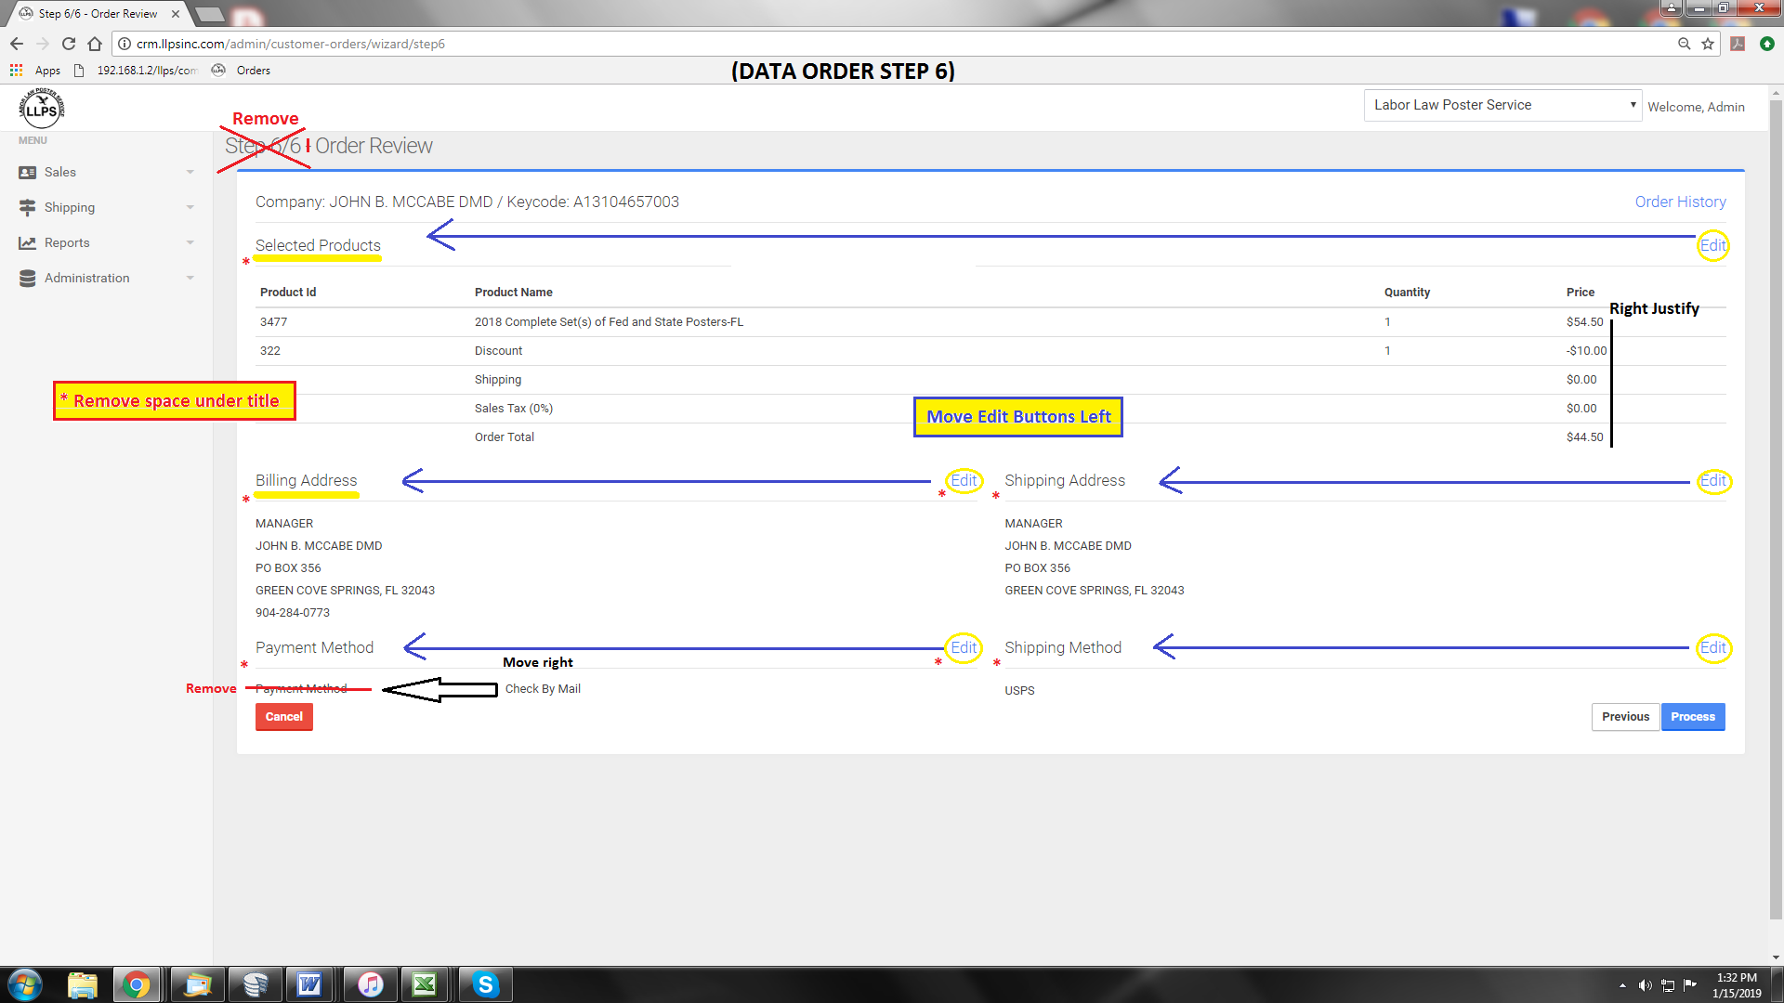Click the LLPS logo icon

click(41, 109)
